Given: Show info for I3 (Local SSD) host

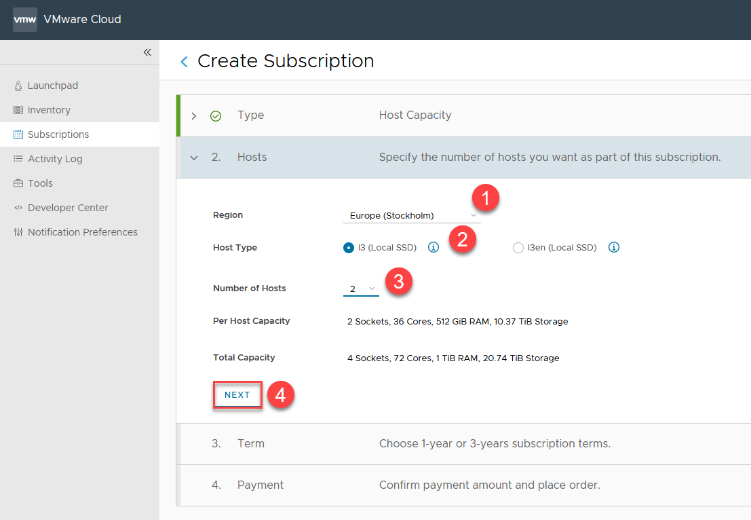Looking at the screenshot, I should click(434, 248).
